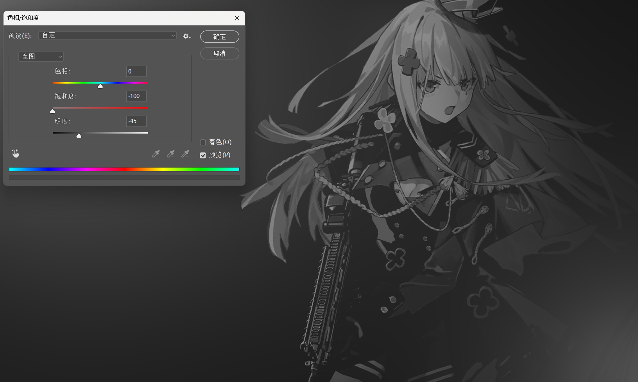638x382 pixels.
Task: Click the 饱和度 saturation value field
Action: click(136, 96)
